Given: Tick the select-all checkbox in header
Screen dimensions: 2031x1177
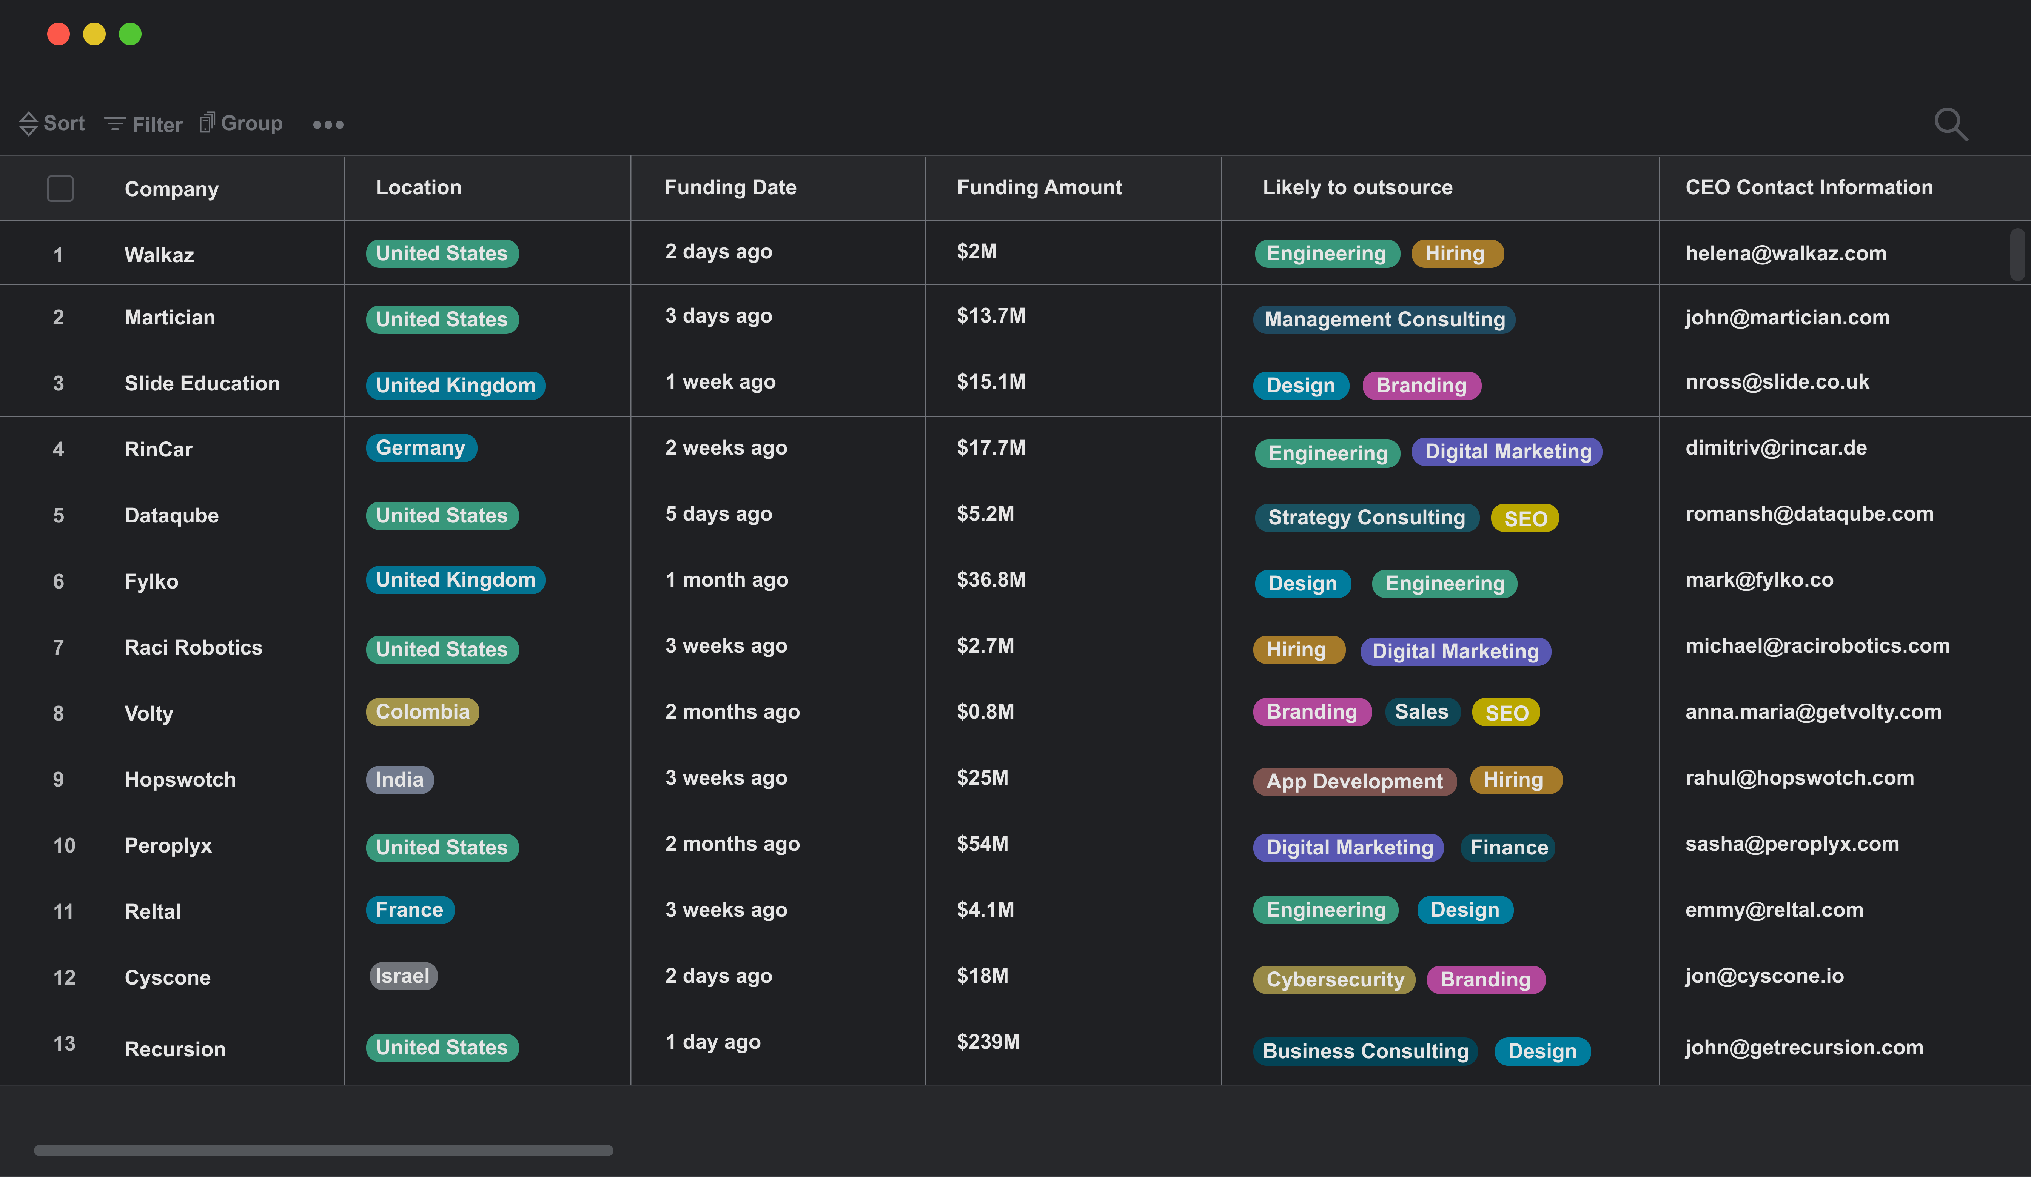Looking at the screenshot, I should (x=60, y=189).
